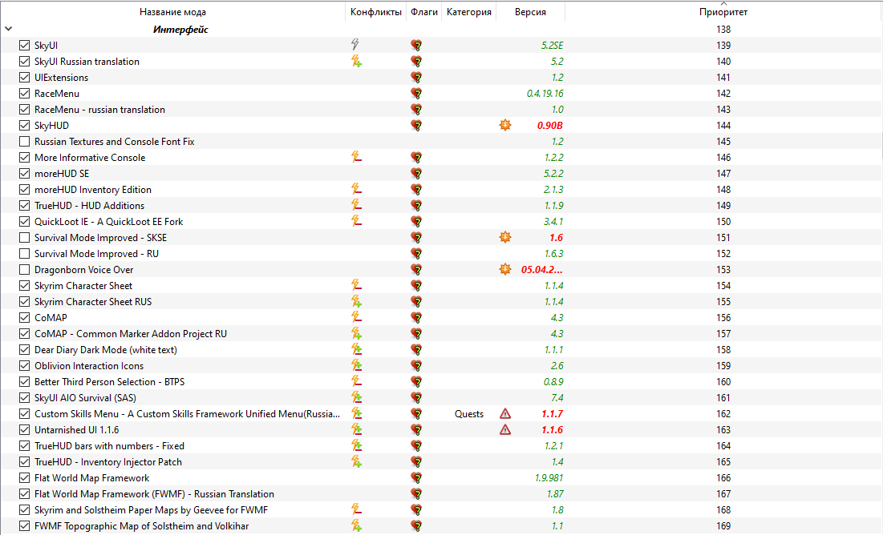Click the flag heart icon for RaceMenu
The width and height of the screenshot is (883, 535).
[416, 94]
